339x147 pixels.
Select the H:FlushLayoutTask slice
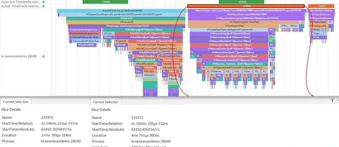[234, 26]
